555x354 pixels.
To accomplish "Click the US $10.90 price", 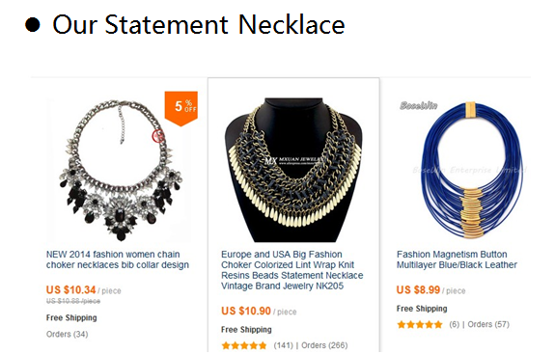I will (x=246, y=312).
